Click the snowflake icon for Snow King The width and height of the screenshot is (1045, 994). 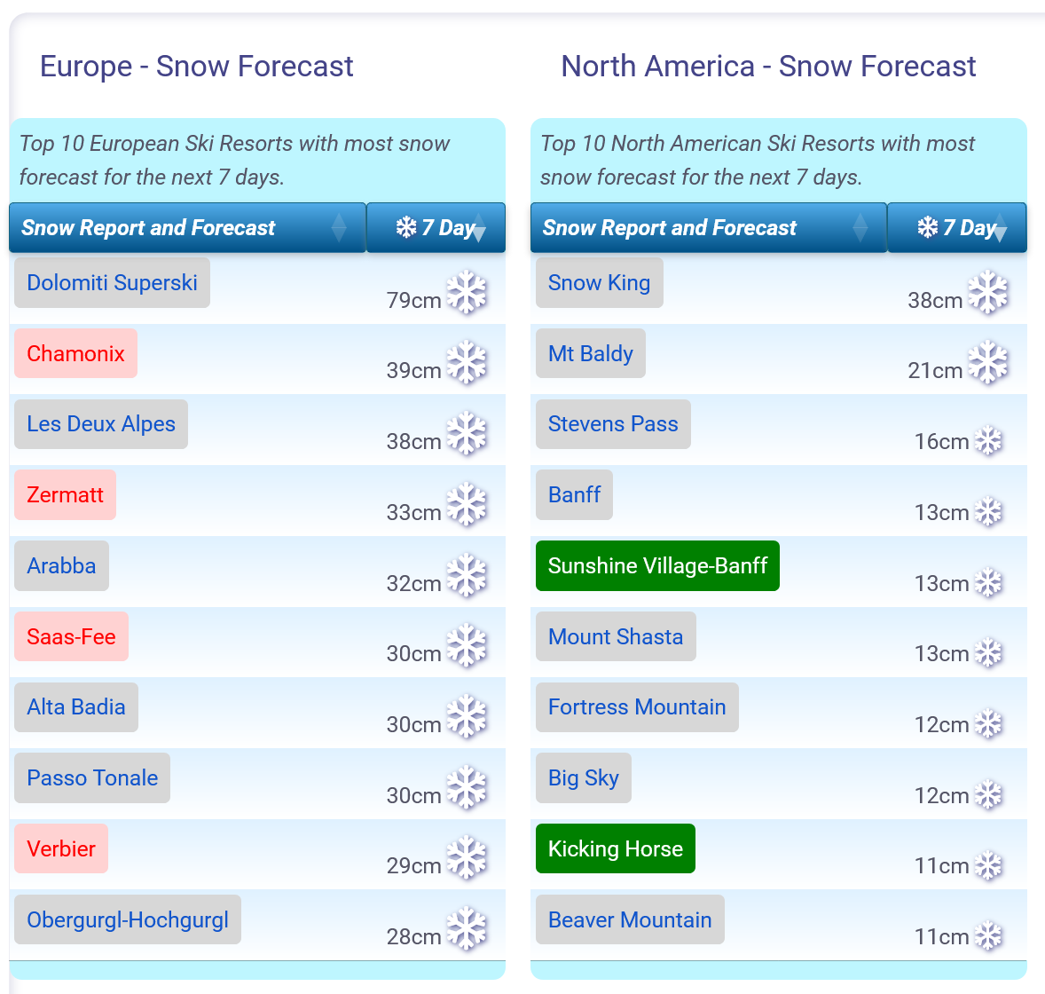tap(987, 292)
